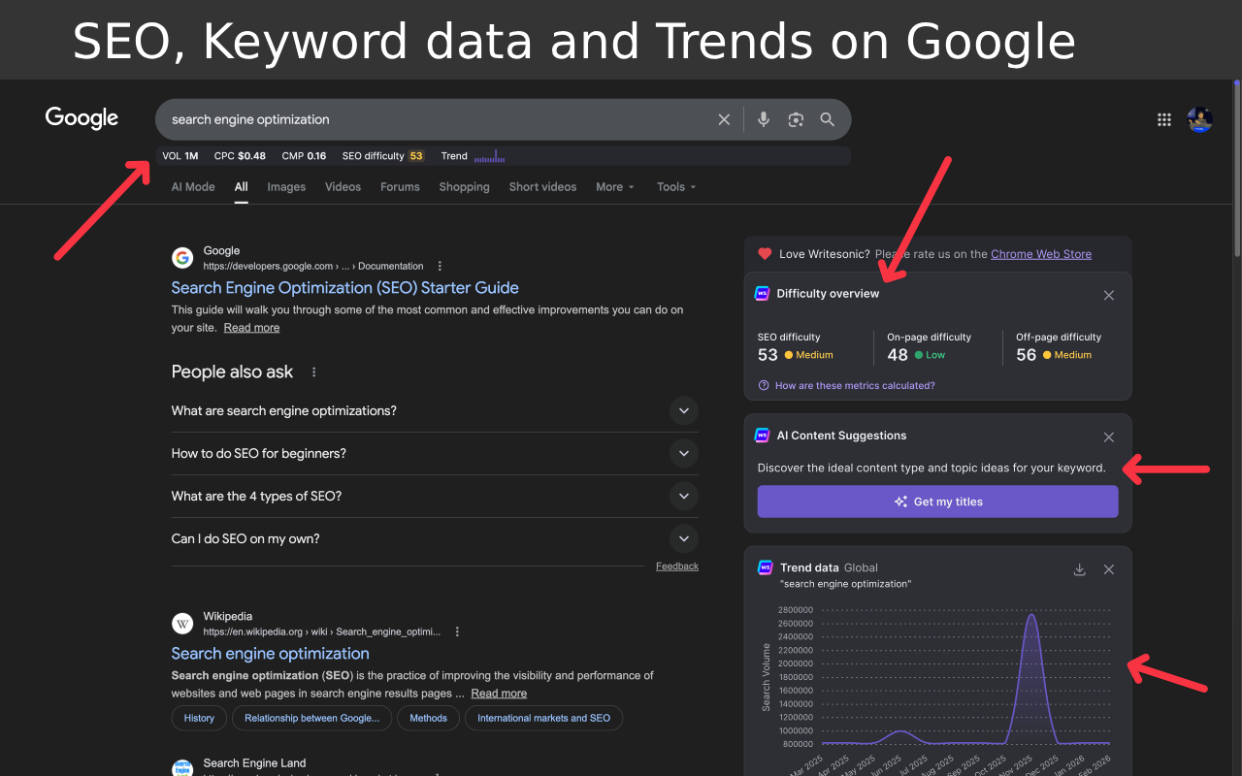Click the CPC $0.48 metric
Screen dimensions: 1242x776
coord(240,156)
